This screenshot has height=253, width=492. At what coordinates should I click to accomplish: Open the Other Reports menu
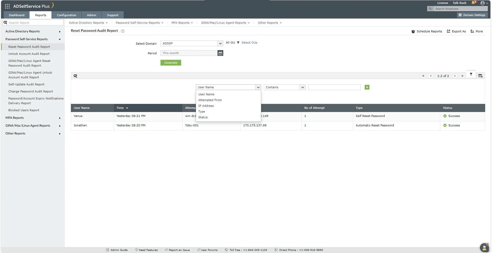click(x=270, y=23)
